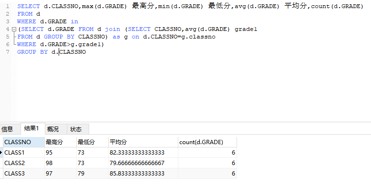This screenshot has width=371, height=186.
Task: Select the count cell in CLASS2 row
Action: tap(207, 163)
